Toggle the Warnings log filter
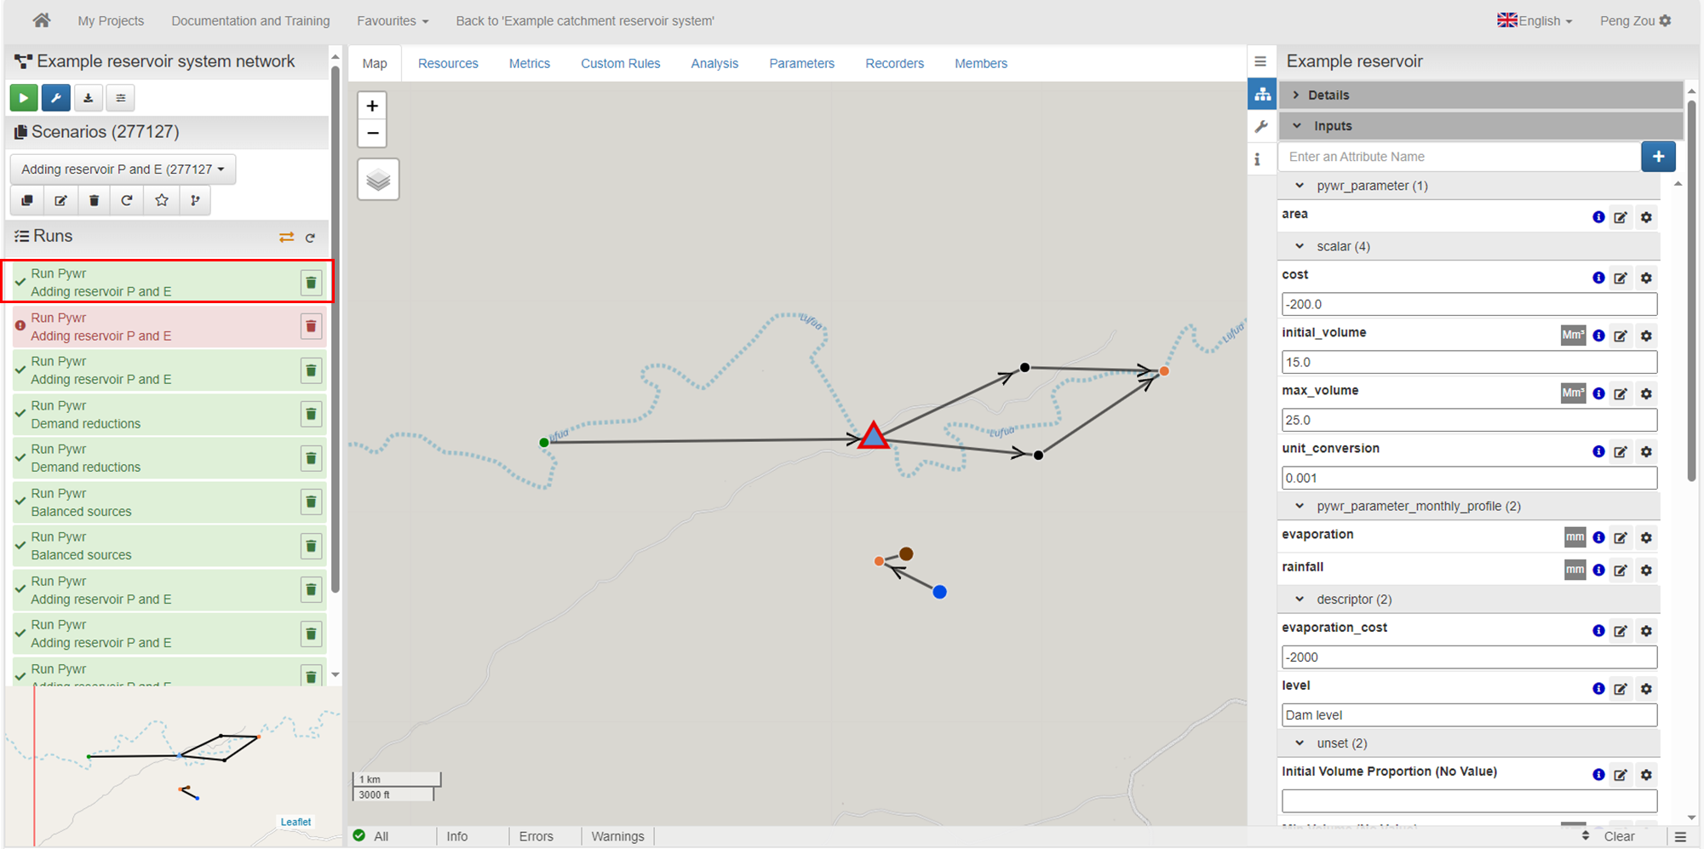Screen dimensions: 1704x849 pyautogui.click(x=617, y=836)
